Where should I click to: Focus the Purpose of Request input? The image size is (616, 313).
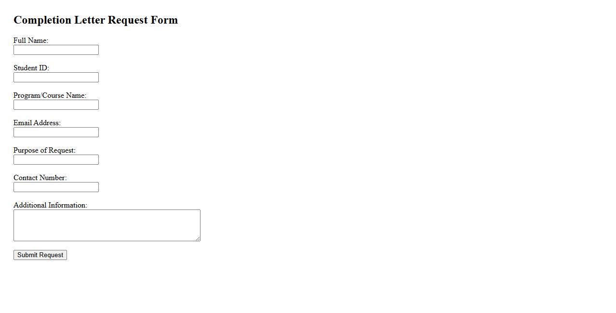(x=56, y=160)
